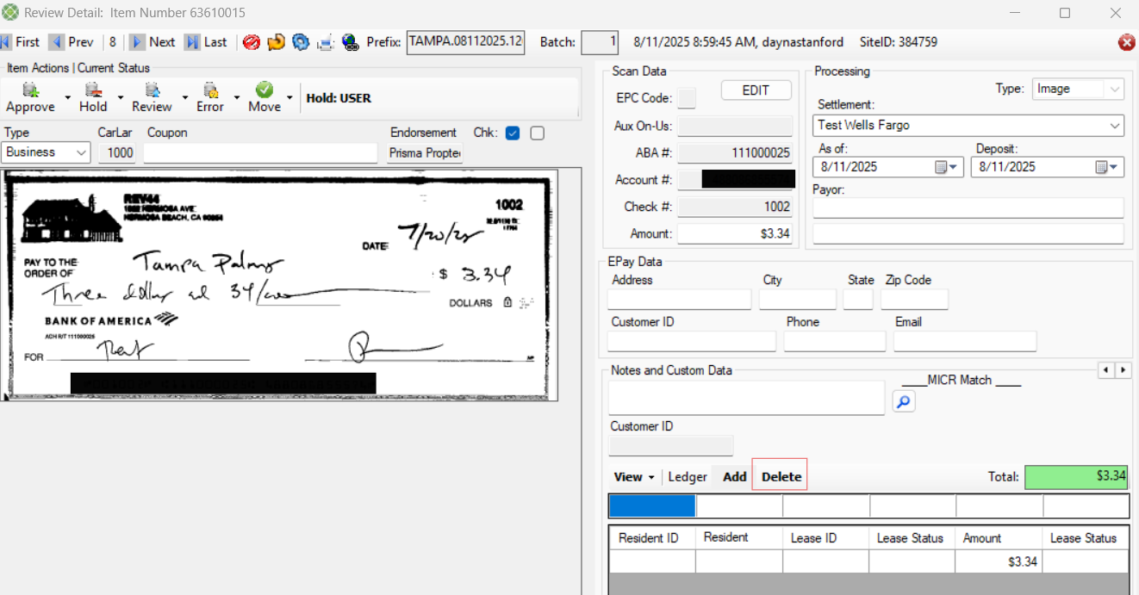The height and width of the screenshot is (595, 1139).
Task: Toggle the EPC Code checkbox
Action: coord(687,98)
